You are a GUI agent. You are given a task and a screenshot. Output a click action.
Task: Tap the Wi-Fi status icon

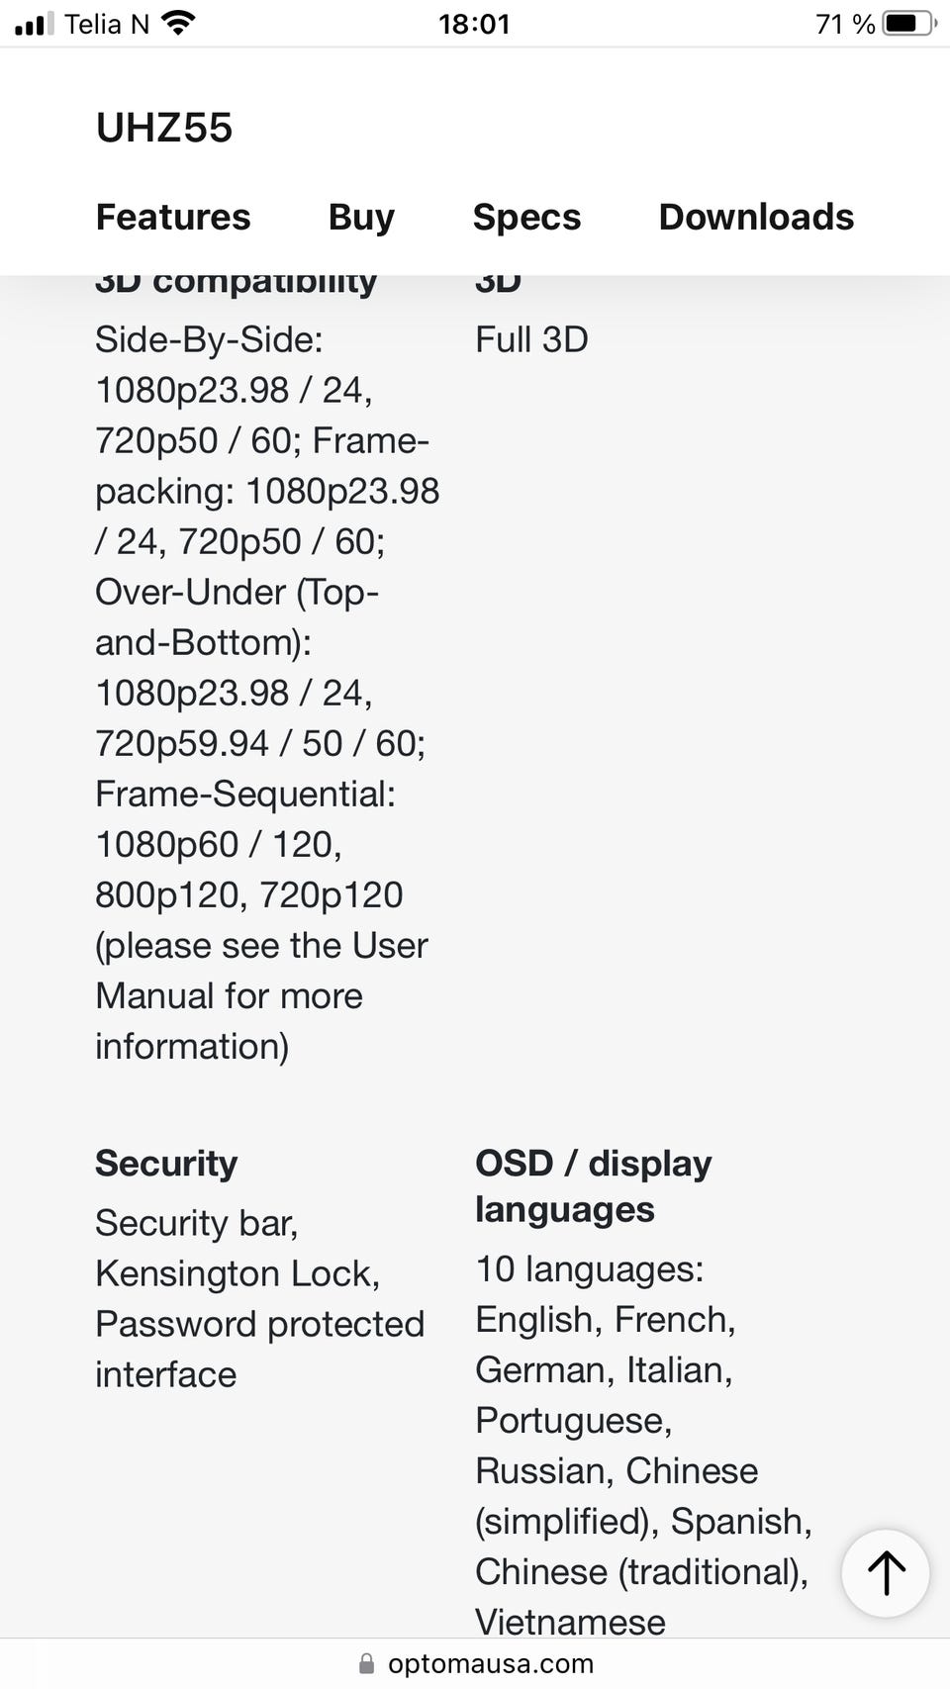178,23
